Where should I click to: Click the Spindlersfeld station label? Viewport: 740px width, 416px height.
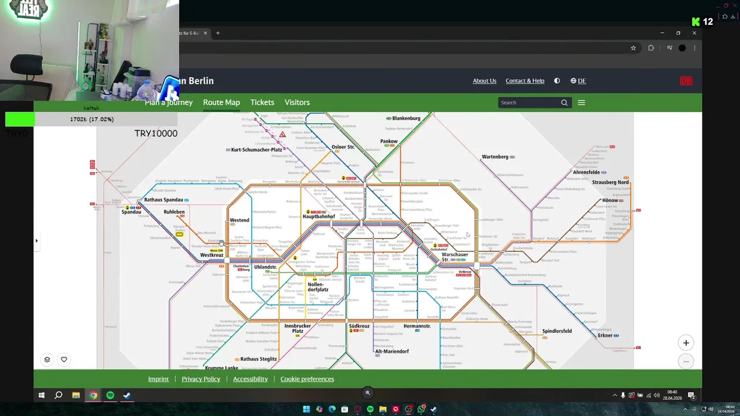coord(557,331)
